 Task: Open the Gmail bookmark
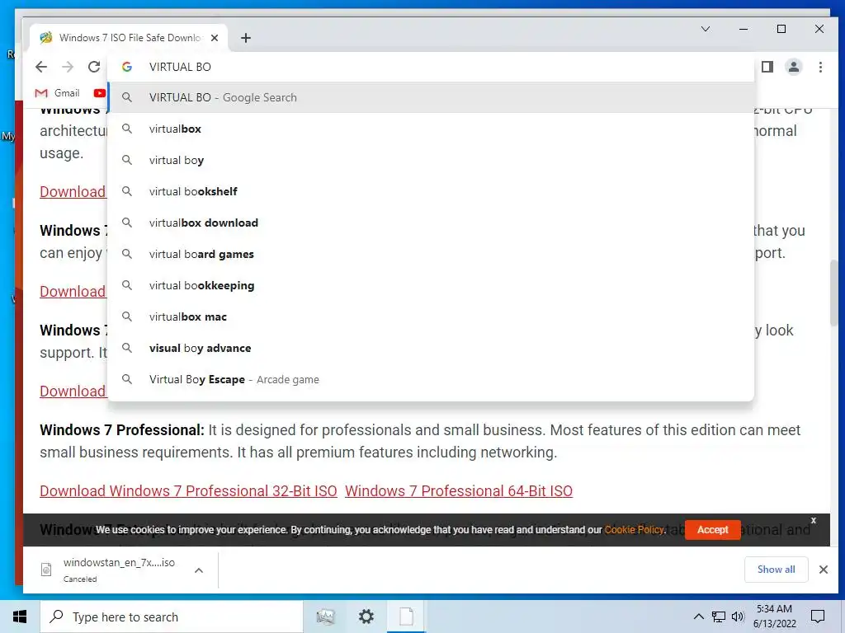pyautogui.click(x=57, y=93)
